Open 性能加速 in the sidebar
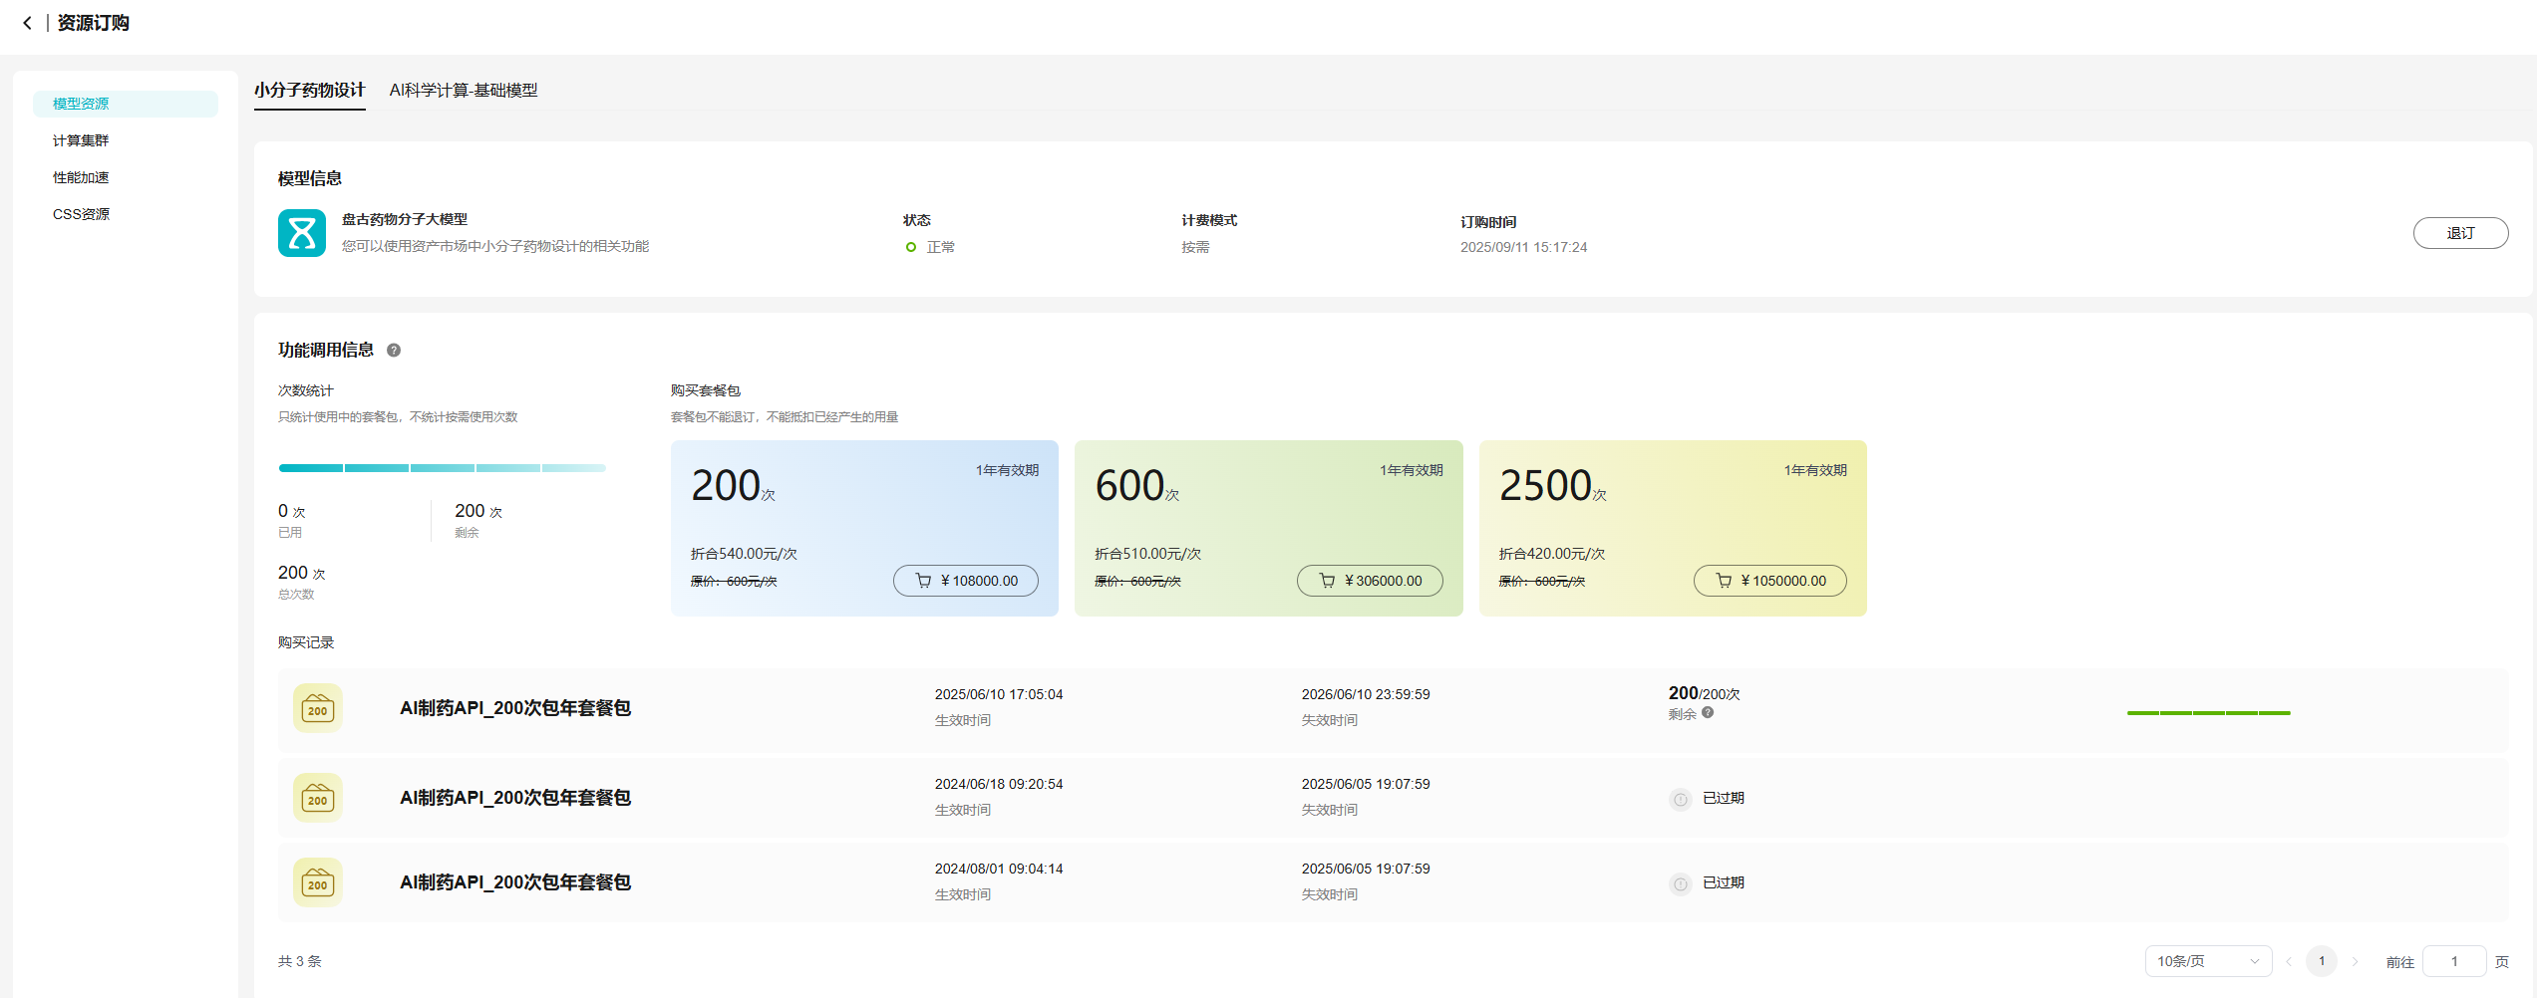The image size is (2537, 998). [81, 177]
